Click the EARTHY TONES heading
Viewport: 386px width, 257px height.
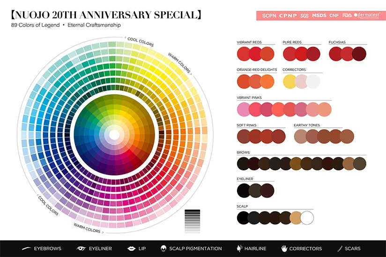307,125
